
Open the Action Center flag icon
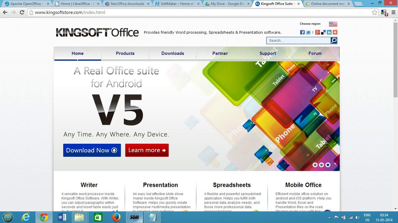[x=336, y=217]
